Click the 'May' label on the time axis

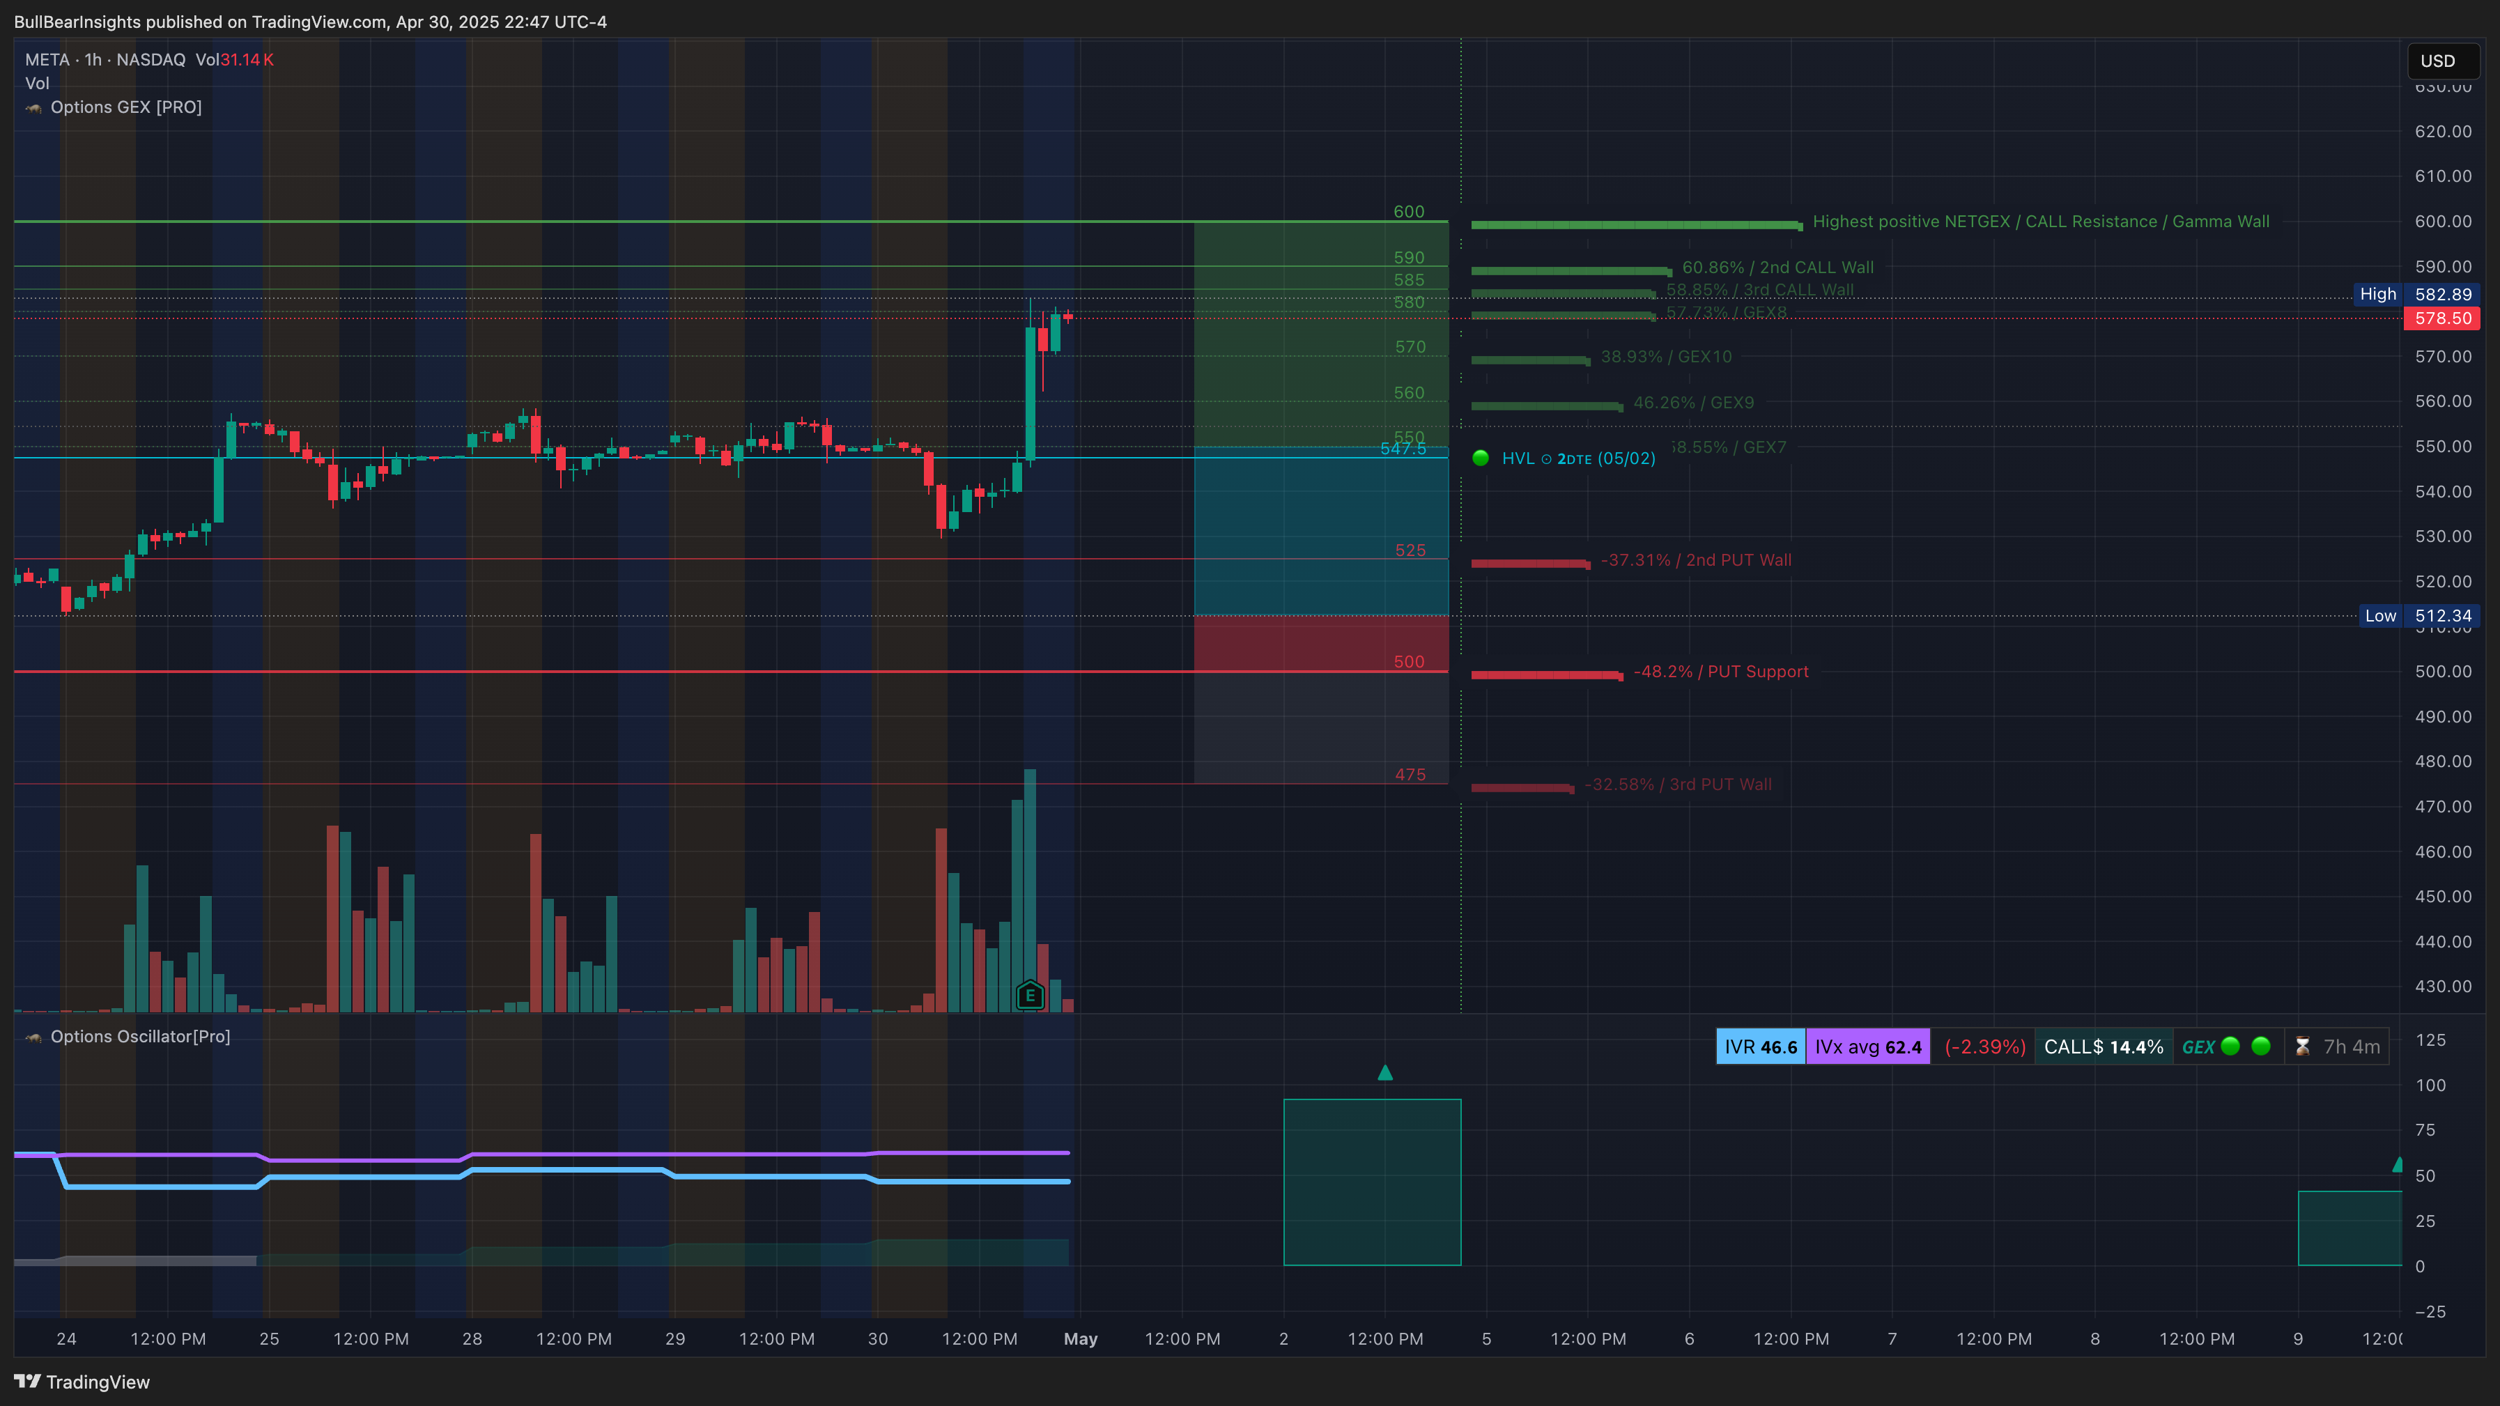coord(1080,1339)
